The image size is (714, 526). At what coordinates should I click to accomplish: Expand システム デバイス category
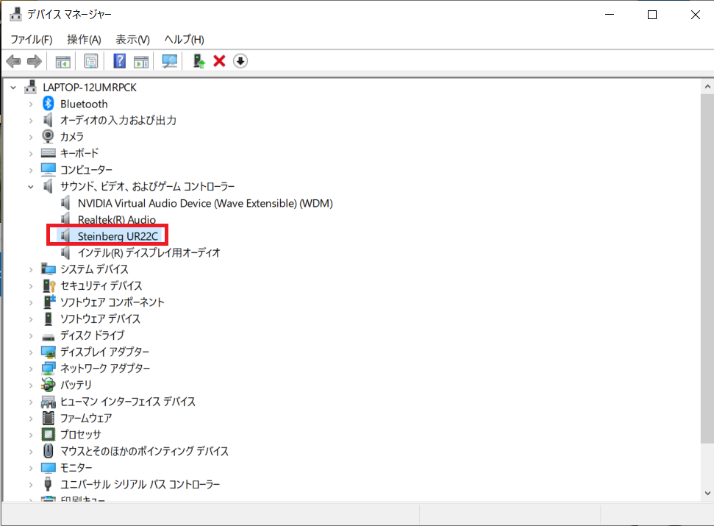pyautogui.click(x=31, y=269)
